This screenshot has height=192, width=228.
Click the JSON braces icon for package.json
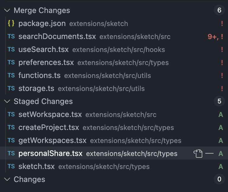pyautogui.click(x=11, y=24)
